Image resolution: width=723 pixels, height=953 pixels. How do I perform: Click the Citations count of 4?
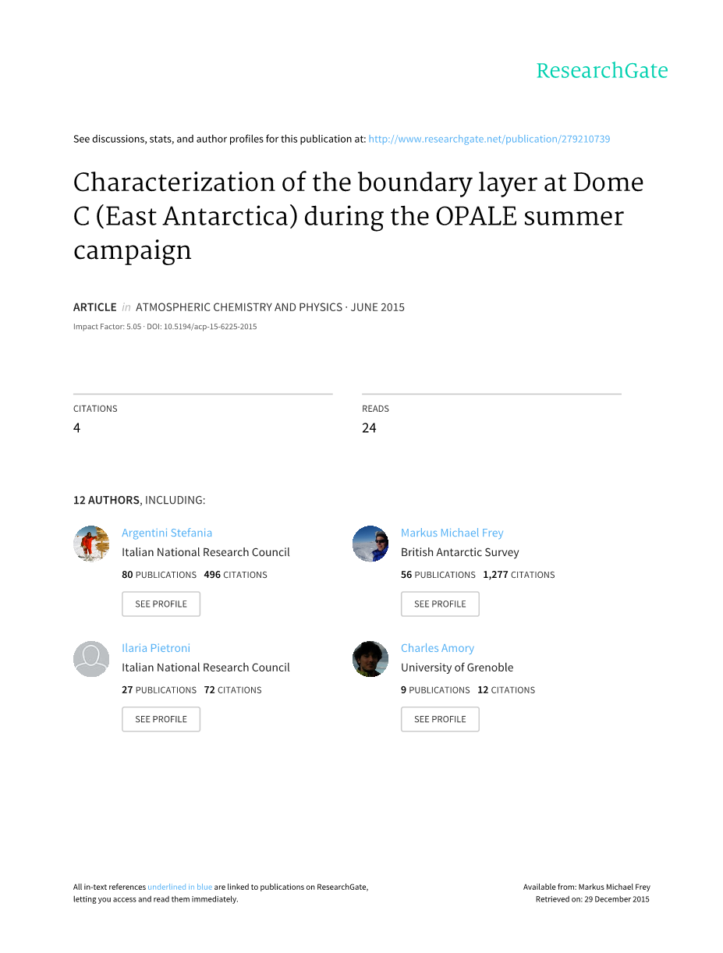(76, 427)
